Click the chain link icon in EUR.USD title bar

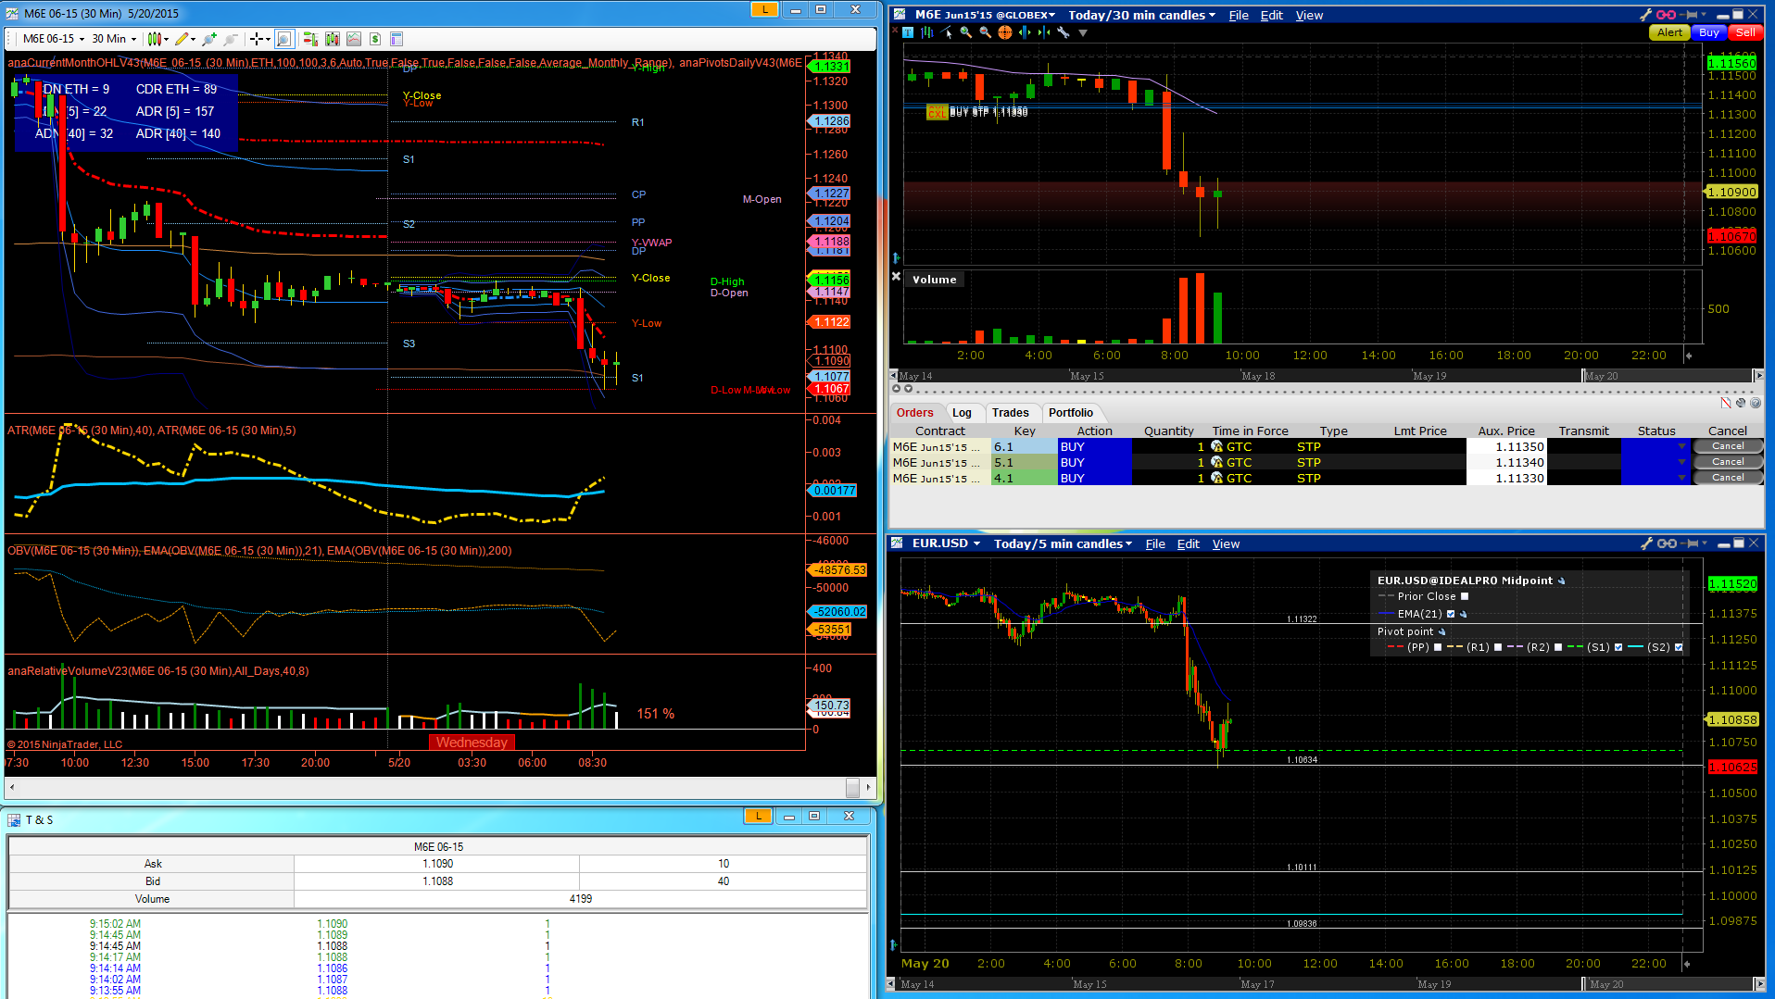pyautogui.click(x=1666, y=543)
